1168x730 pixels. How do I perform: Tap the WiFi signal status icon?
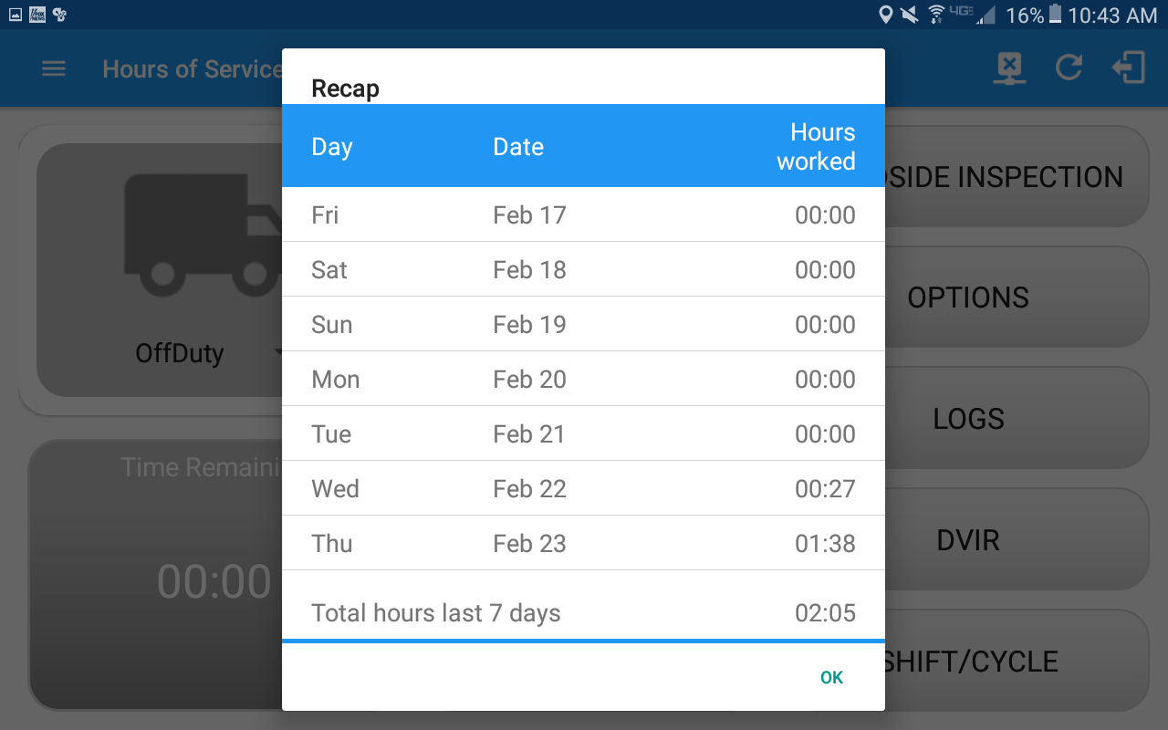[x=935, y=15]
